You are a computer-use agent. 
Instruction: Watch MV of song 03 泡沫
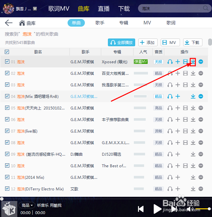click(x=185, y=85)
